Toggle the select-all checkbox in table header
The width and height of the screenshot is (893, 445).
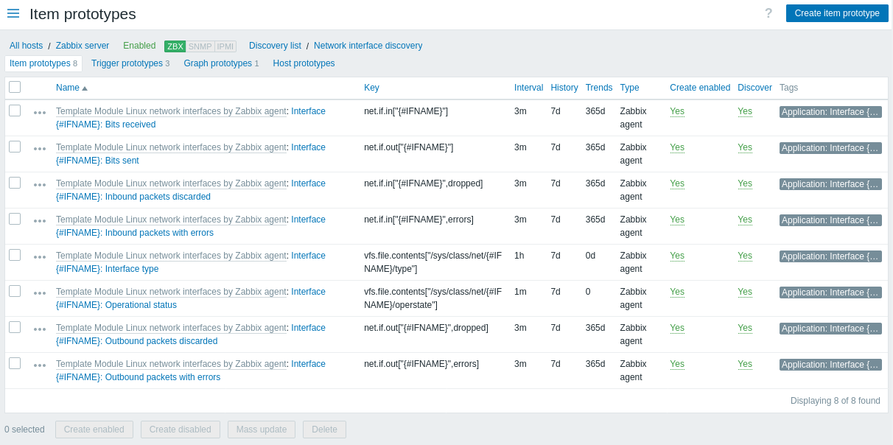(x=15, y=87)
